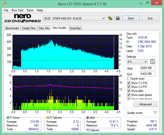Click the PI Errors graph area
This screenshot has width=164, height=135.
point(66,52)
